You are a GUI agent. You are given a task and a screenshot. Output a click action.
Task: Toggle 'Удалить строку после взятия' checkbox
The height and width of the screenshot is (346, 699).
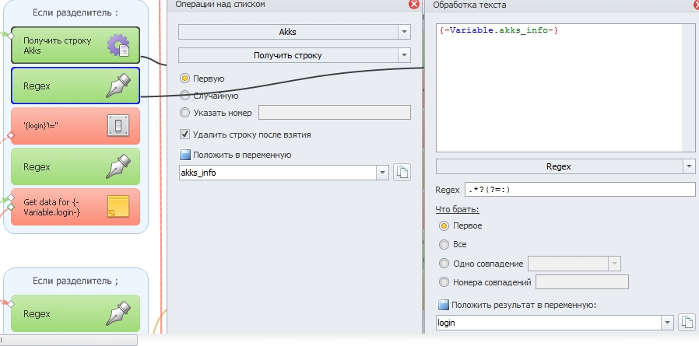click(185, 135)
